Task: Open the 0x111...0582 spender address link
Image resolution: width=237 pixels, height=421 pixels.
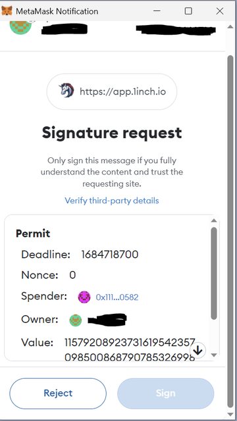Action: tap(117, 297)
